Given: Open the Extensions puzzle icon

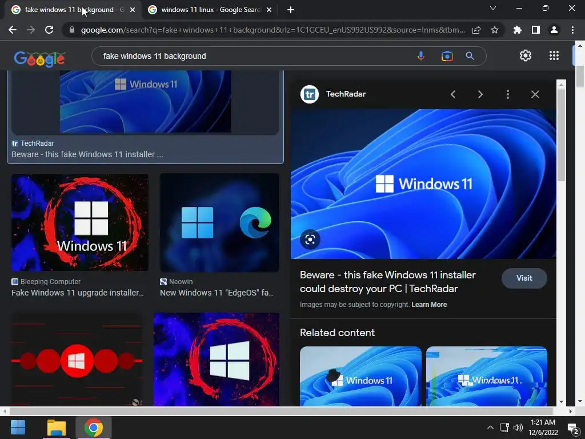Looking at the screenshot, I should point(518,30).
